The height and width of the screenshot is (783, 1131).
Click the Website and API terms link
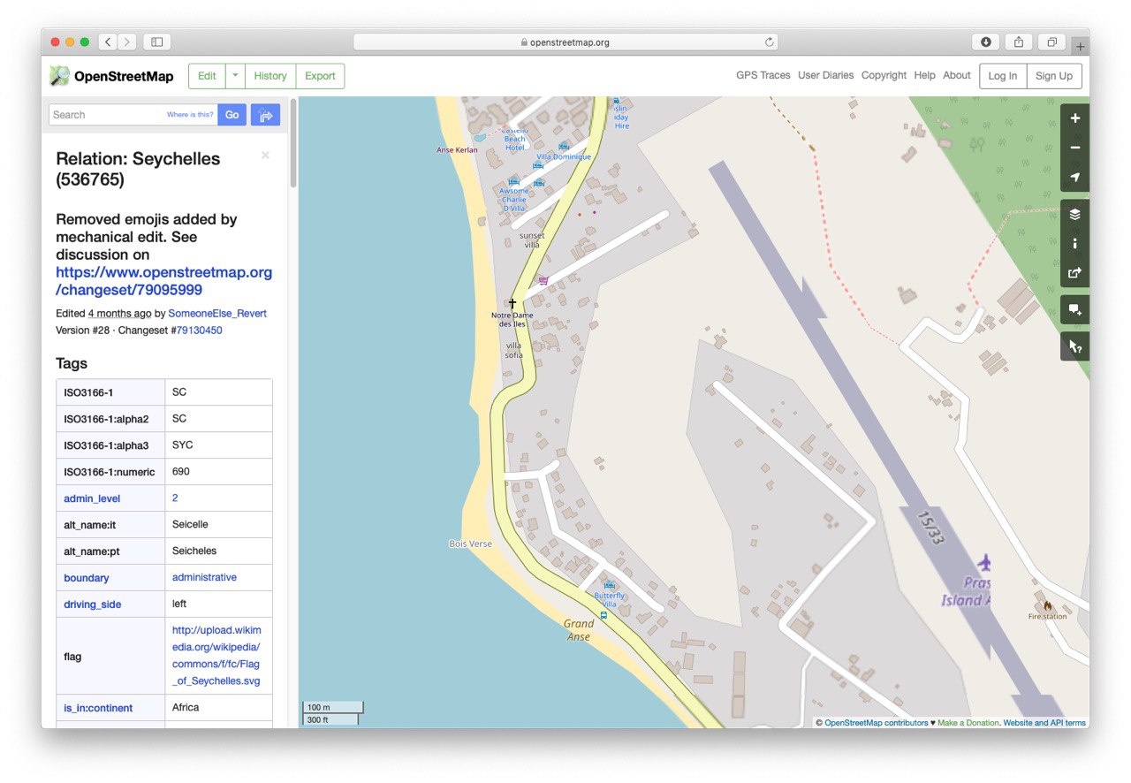point(1044,723)
